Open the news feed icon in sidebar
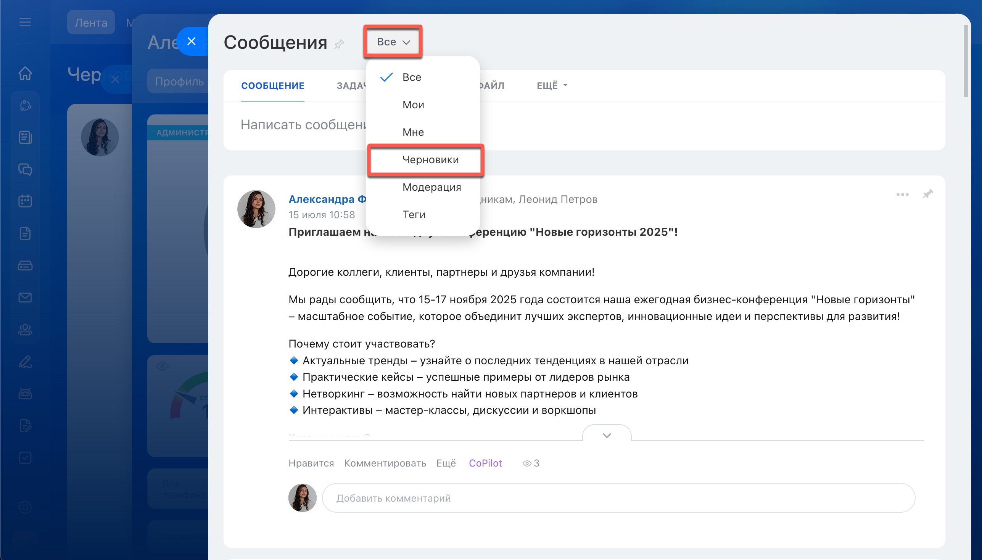The image size is (982, 560). point(25,137)
